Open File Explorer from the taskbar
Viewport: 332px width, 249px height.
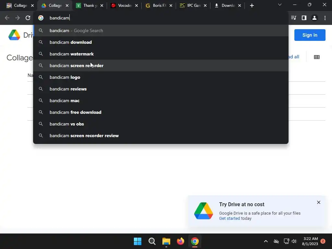(166, 241)
